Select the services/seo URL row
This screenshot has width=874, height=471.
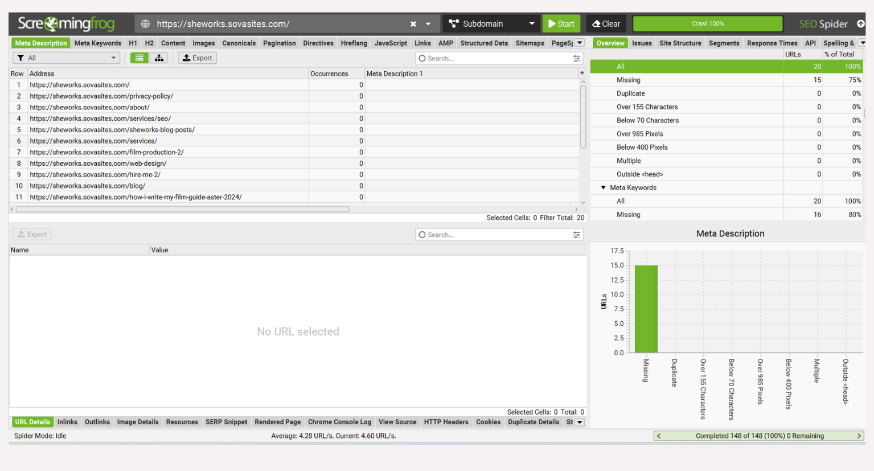click(294, 118)
